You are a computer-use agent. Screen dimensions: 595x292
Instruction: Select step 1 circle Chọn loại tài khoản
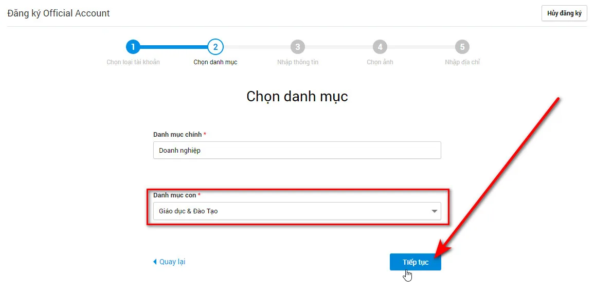tap(133, 47)
